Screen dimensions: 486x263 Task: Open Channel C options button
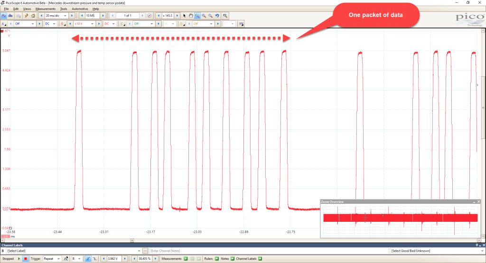click(123, 24)
